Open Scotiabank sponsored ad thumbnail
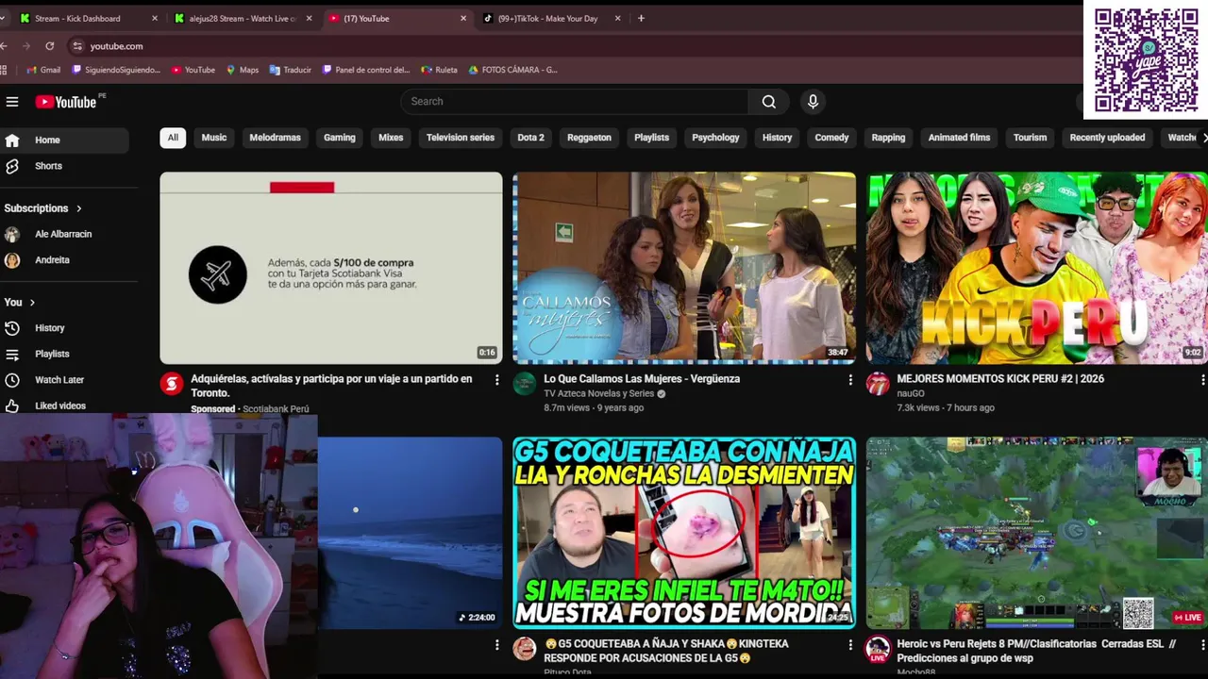The width and height of the screenshot is (1208, 679). tap(331, 268)
